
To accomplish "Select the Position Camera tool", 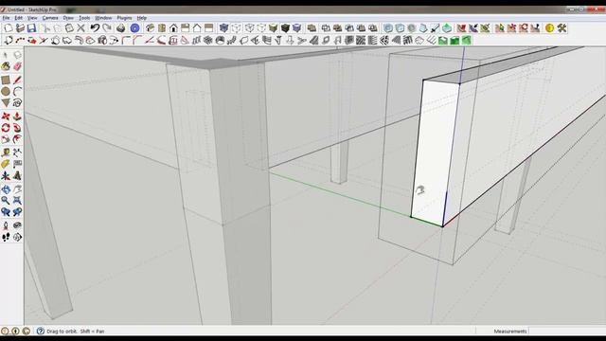I will pos(6,225).
